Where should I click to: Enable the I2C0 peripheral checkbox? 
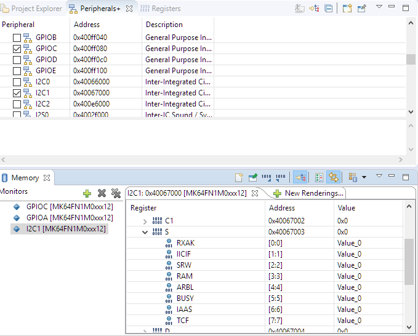click(17, 82)
